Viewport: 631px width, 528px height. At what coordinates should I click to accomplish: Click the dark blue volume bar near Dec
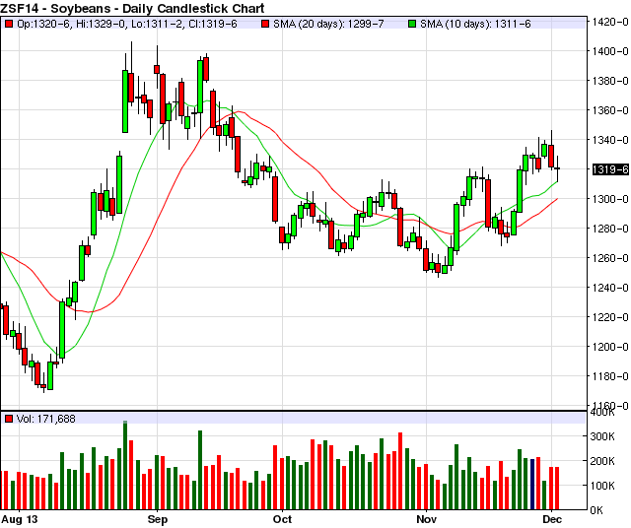[x=532, y=485]
